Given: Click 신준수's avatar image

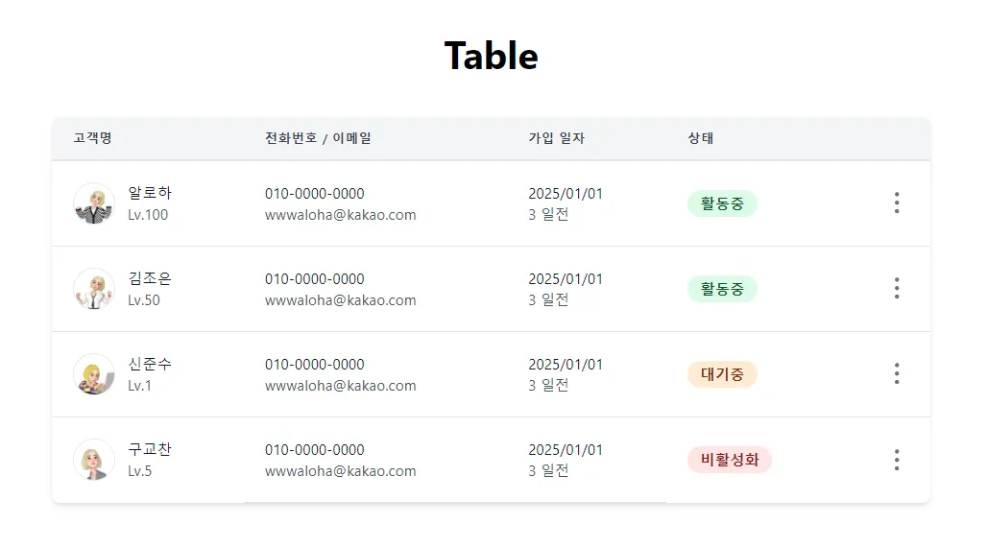Looking at the screenshot, I should tap(94, 374).
